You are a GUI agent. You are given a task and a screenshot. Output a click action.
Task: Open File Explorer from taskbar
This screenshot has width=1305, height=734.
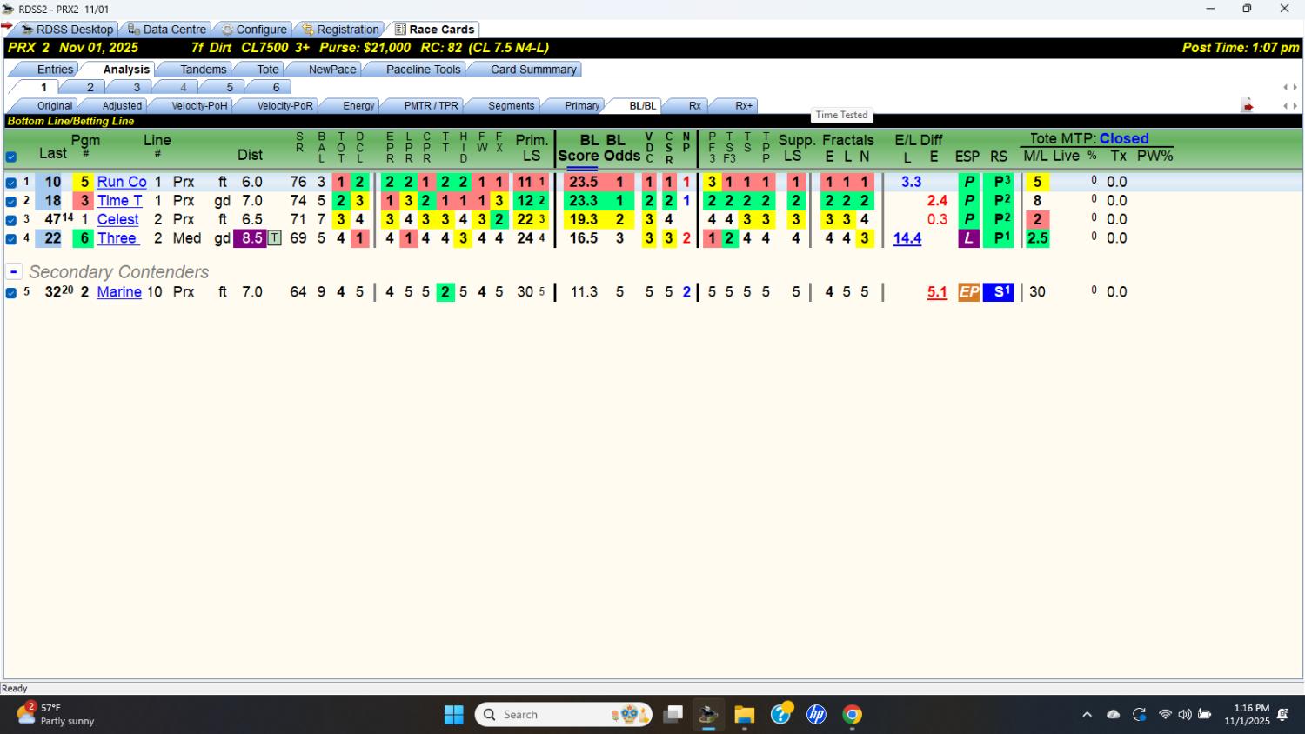click(x=744, y=715)
